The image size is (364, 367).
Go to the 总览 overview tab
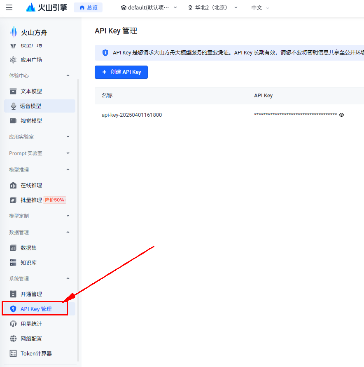[88, 7]
